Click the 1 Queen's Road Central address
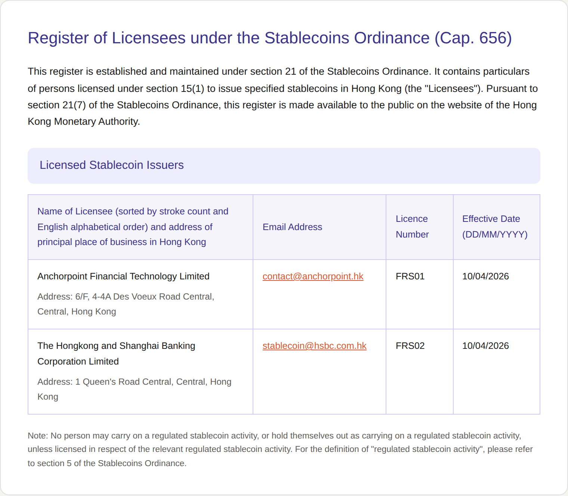568x496 pixels. 135,389
